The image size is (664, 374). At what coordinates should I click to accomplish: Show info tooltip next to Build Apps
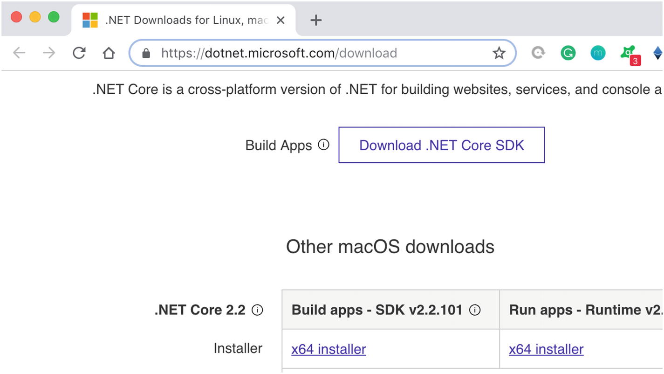(x=323, y=145)
